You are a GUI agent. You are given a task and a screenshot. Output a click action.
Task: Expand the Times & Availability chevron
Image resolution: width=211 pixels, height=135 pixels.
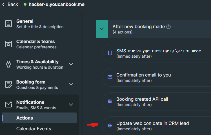click(x=71, y=64)
